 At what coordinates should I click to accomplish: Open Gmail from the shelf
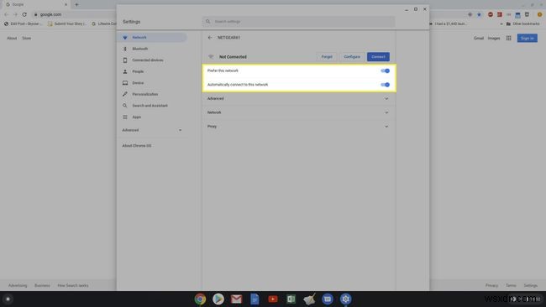[236, 299]
